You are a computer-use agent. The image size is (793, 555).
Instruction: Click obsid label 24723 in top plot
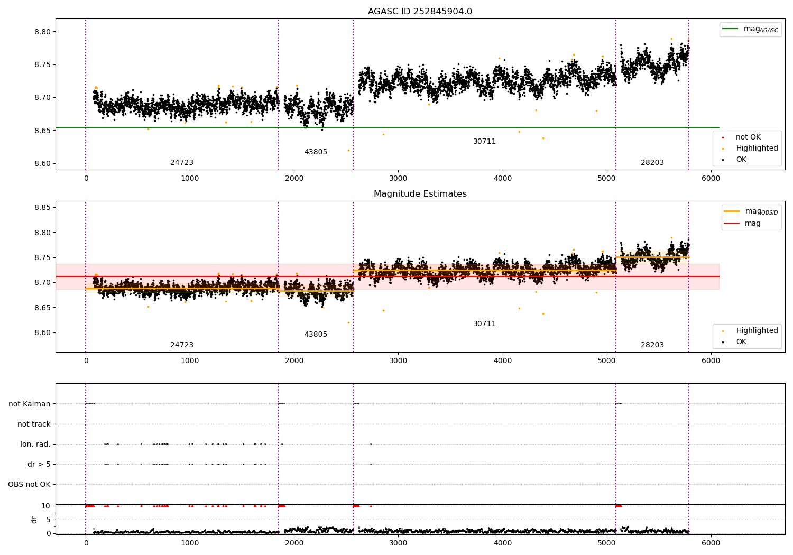pyautogui.click(x=182, y=163)
